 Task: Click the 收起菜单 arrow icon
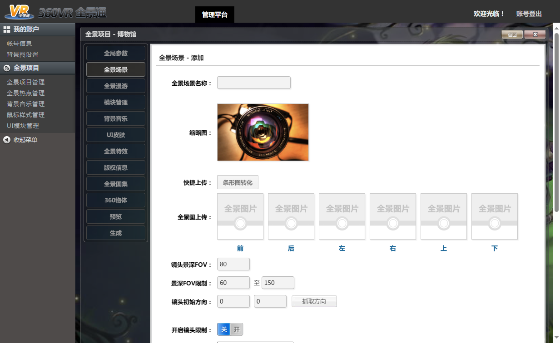click(x=7, y=140)
